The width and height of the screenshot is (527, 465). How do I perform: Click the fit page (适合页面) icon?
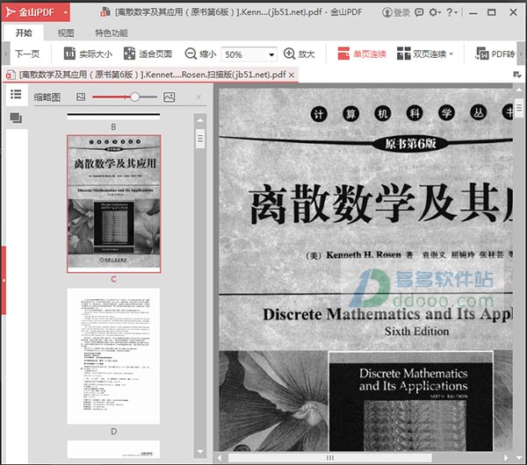130,54
